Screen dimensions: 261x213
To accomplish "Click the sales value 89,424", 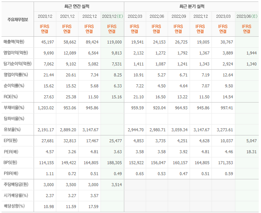I will [x=92, y=42].
